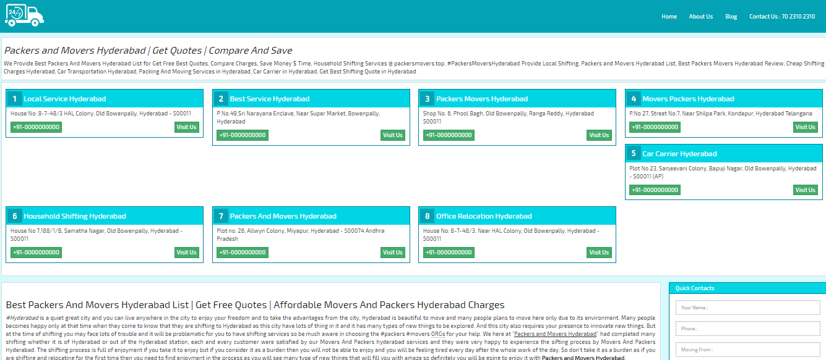This screenshot has width=826, height=360.
Task: Click into the Phone input field
Action: pyautogui.click(x=747, y=329)
